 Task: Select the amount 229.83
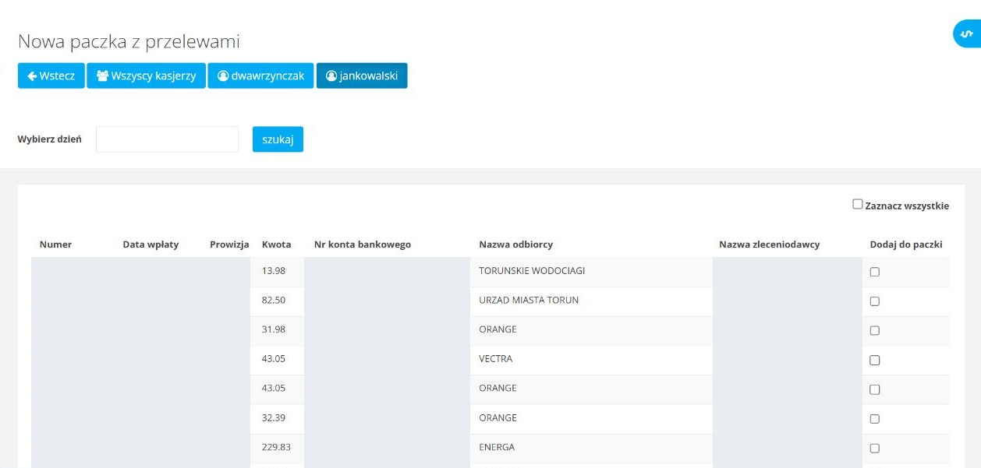click(276, 447)
